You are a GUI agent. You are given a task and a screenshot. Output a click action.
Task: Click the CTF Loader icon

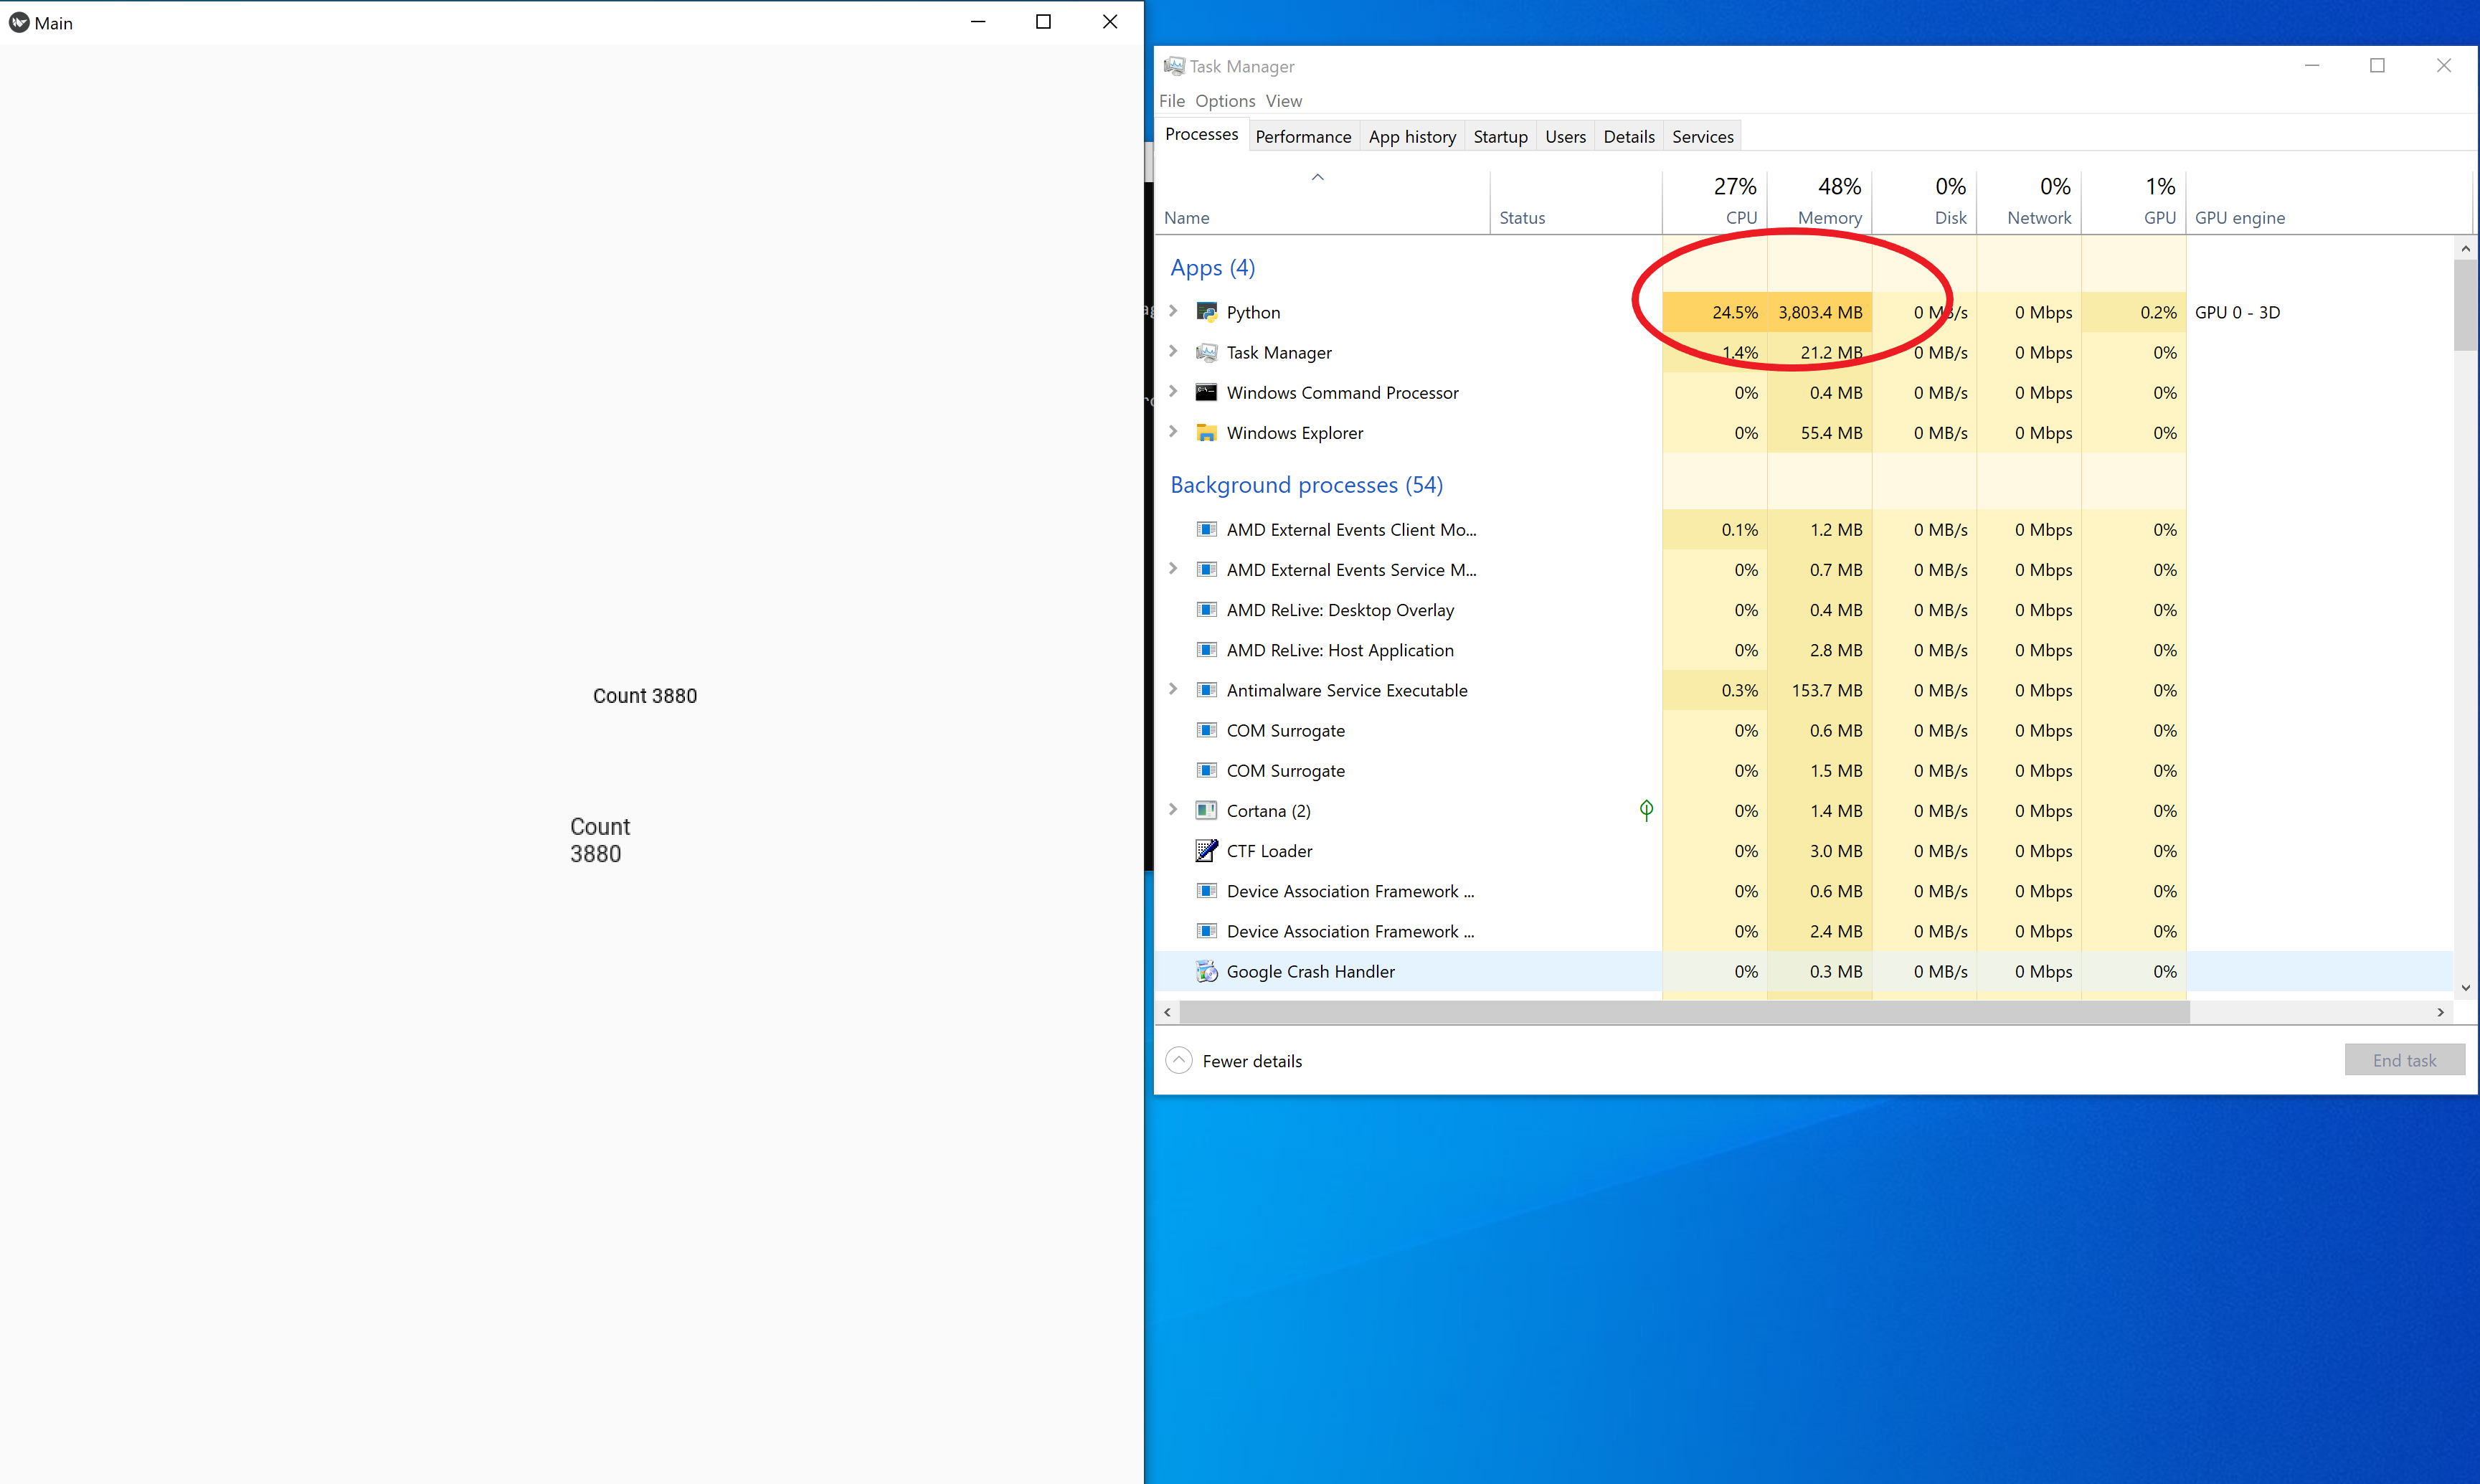[1206, 850]
